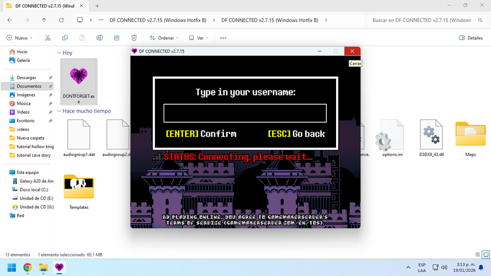Open Escritorio in the sidebar
Image resolution: width=491 pixels, height=276 pixels.
[x=25, y=121]
